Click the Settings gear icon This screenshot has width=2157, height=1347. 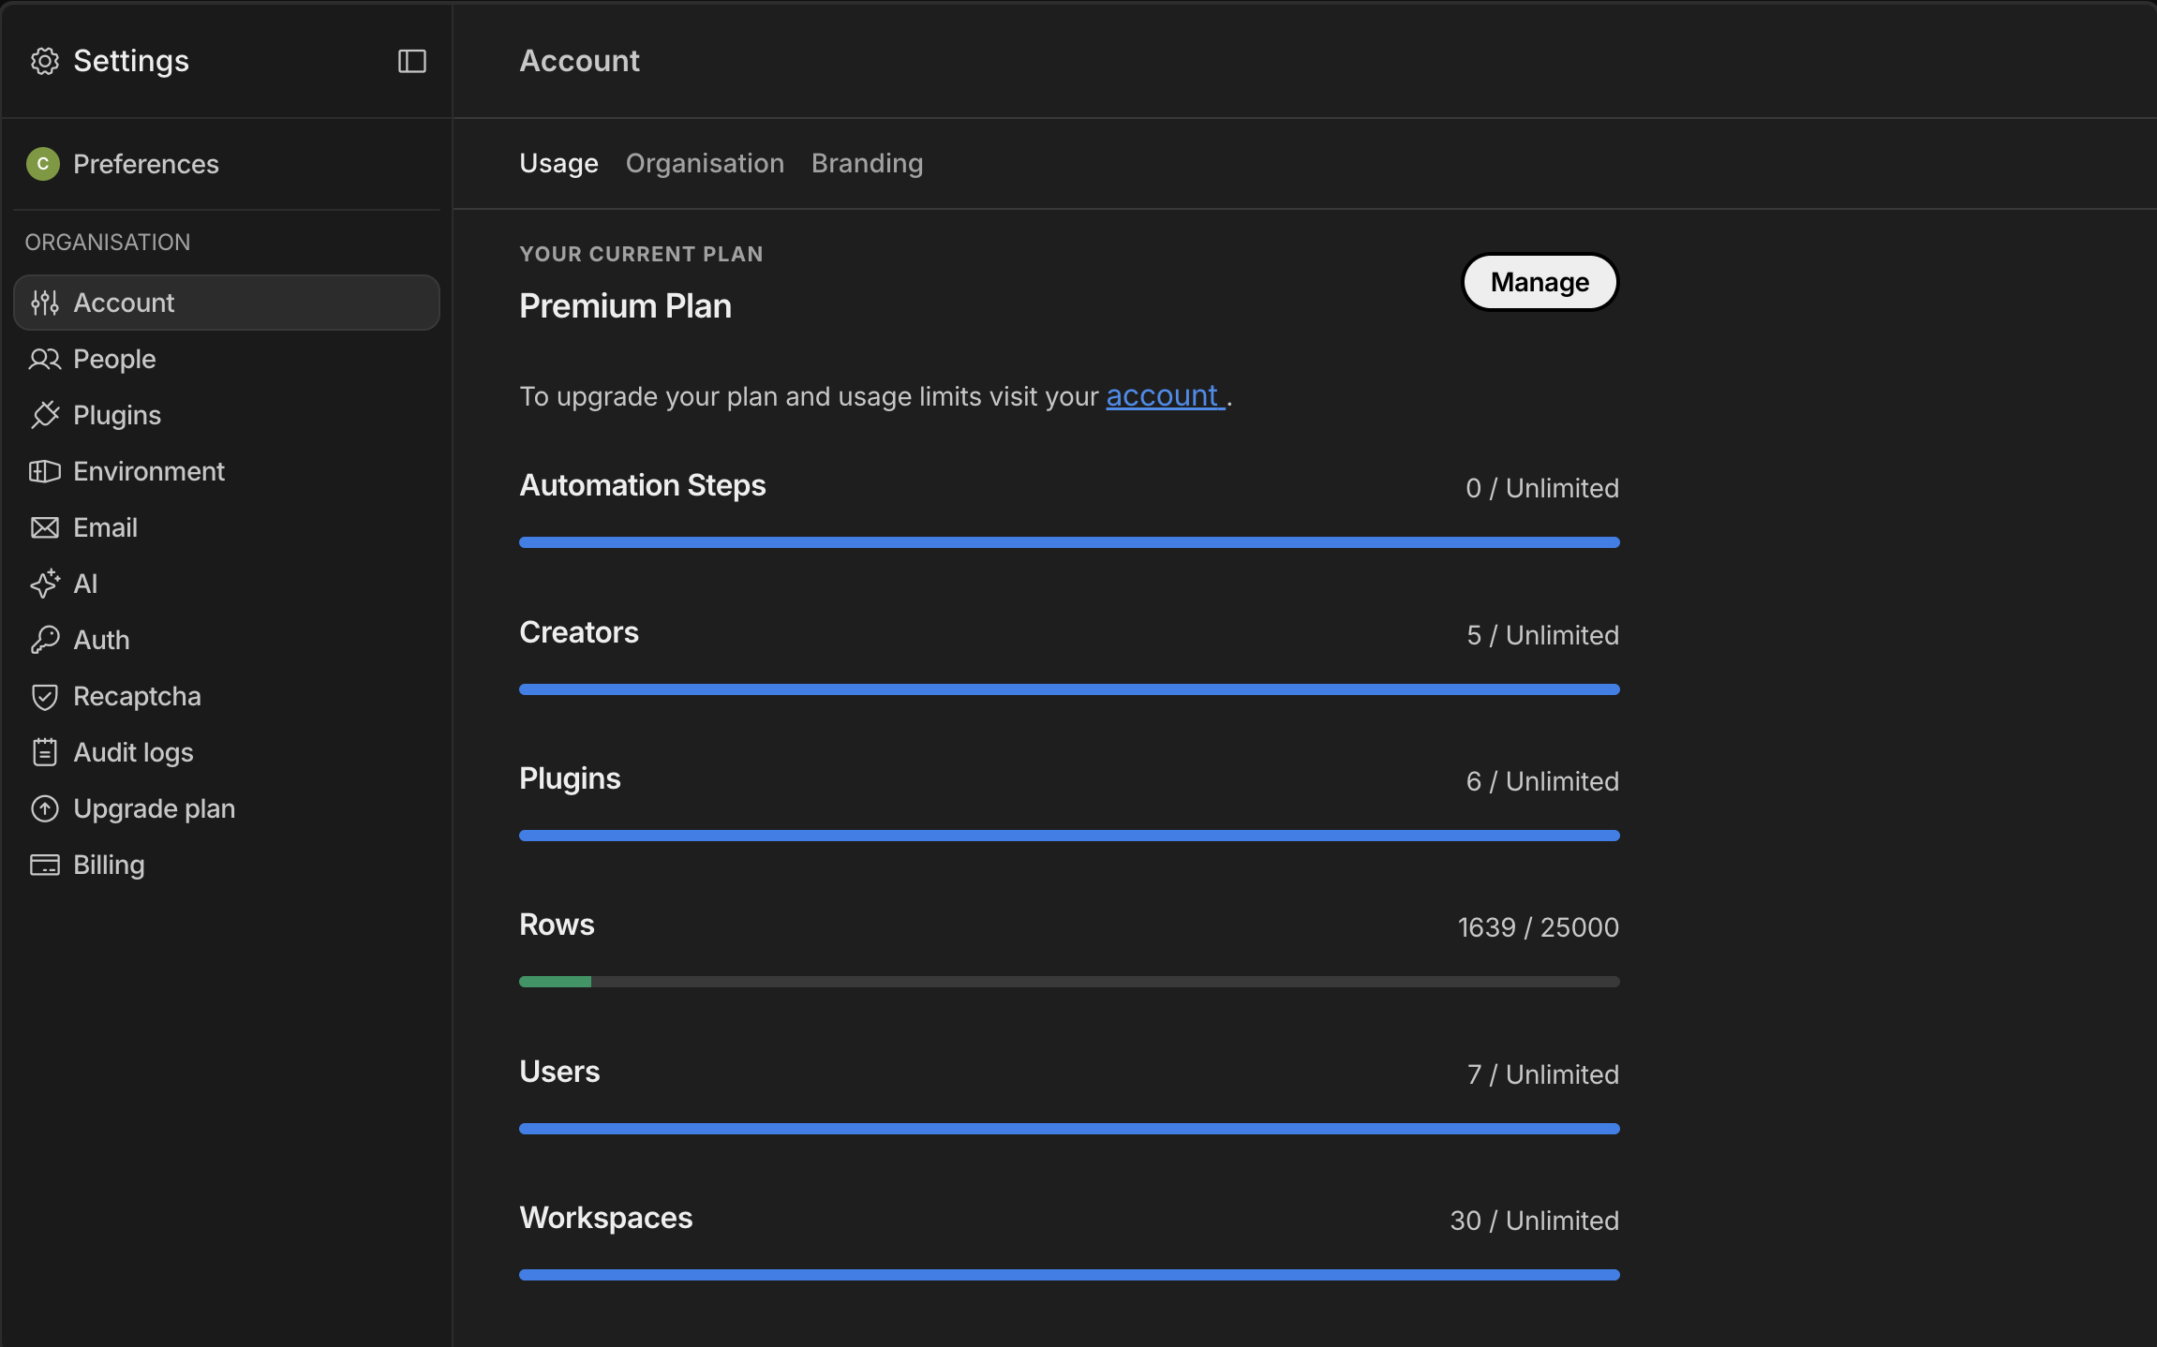pos(44,62)
